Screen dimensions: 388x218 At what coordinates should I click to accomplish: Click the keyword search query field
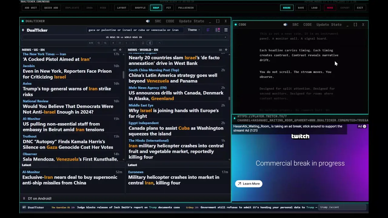click(135, 30)
